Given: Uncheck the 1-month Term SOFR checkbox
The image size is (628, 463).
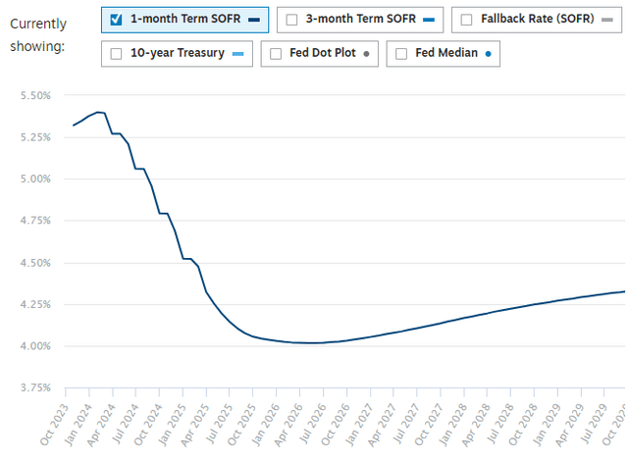Looking at the screenshot, I should click(117, 19).
